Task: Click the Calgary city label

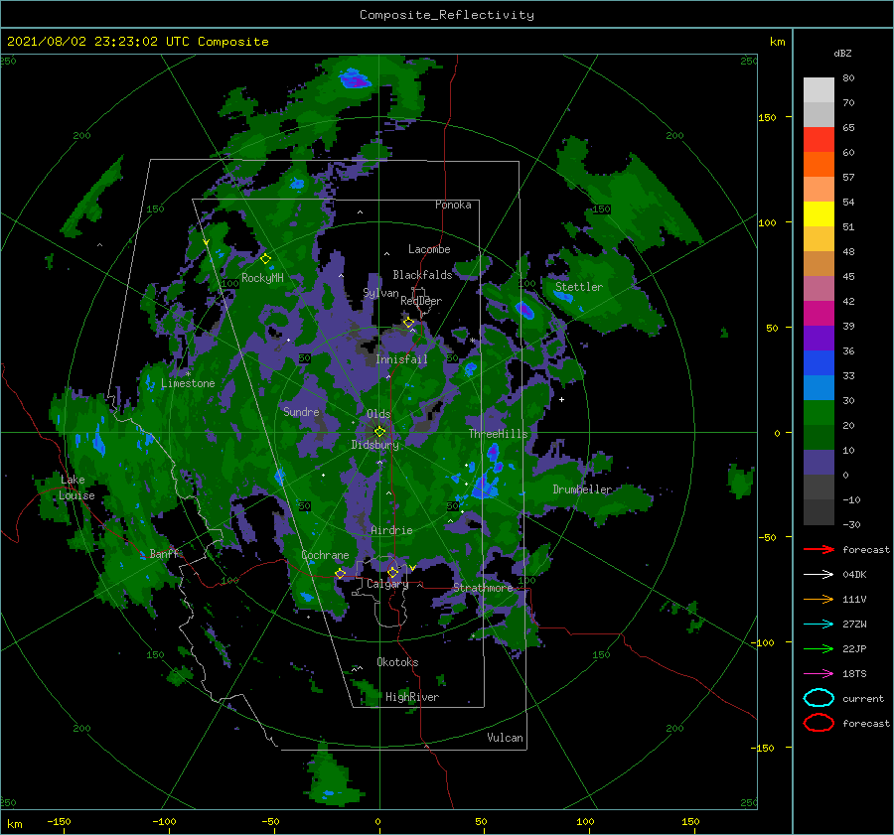Action: 387,584
